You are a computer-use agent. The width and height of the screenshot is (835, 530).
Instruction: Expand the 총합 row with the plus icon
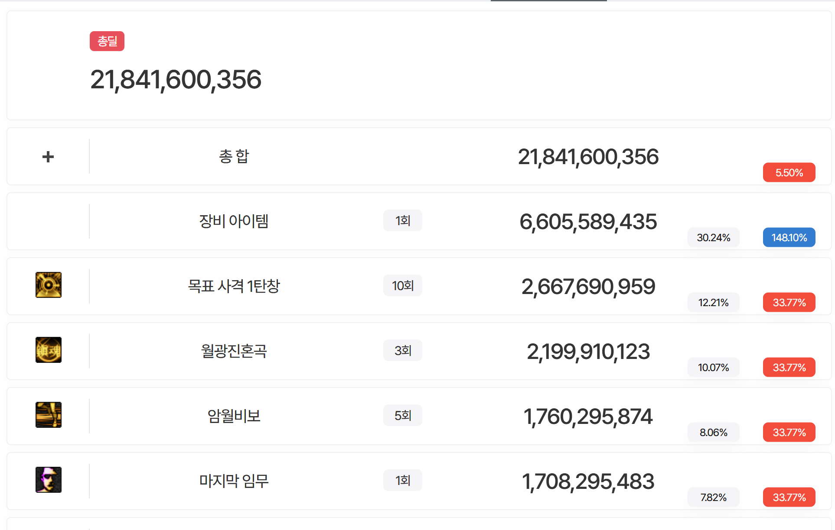(48, 157)
